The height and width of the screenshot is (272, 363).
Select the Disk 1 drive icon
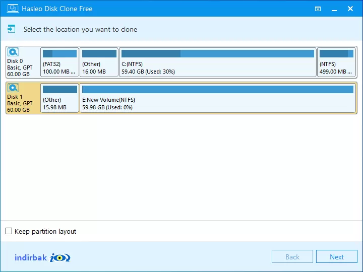(13, 88)
